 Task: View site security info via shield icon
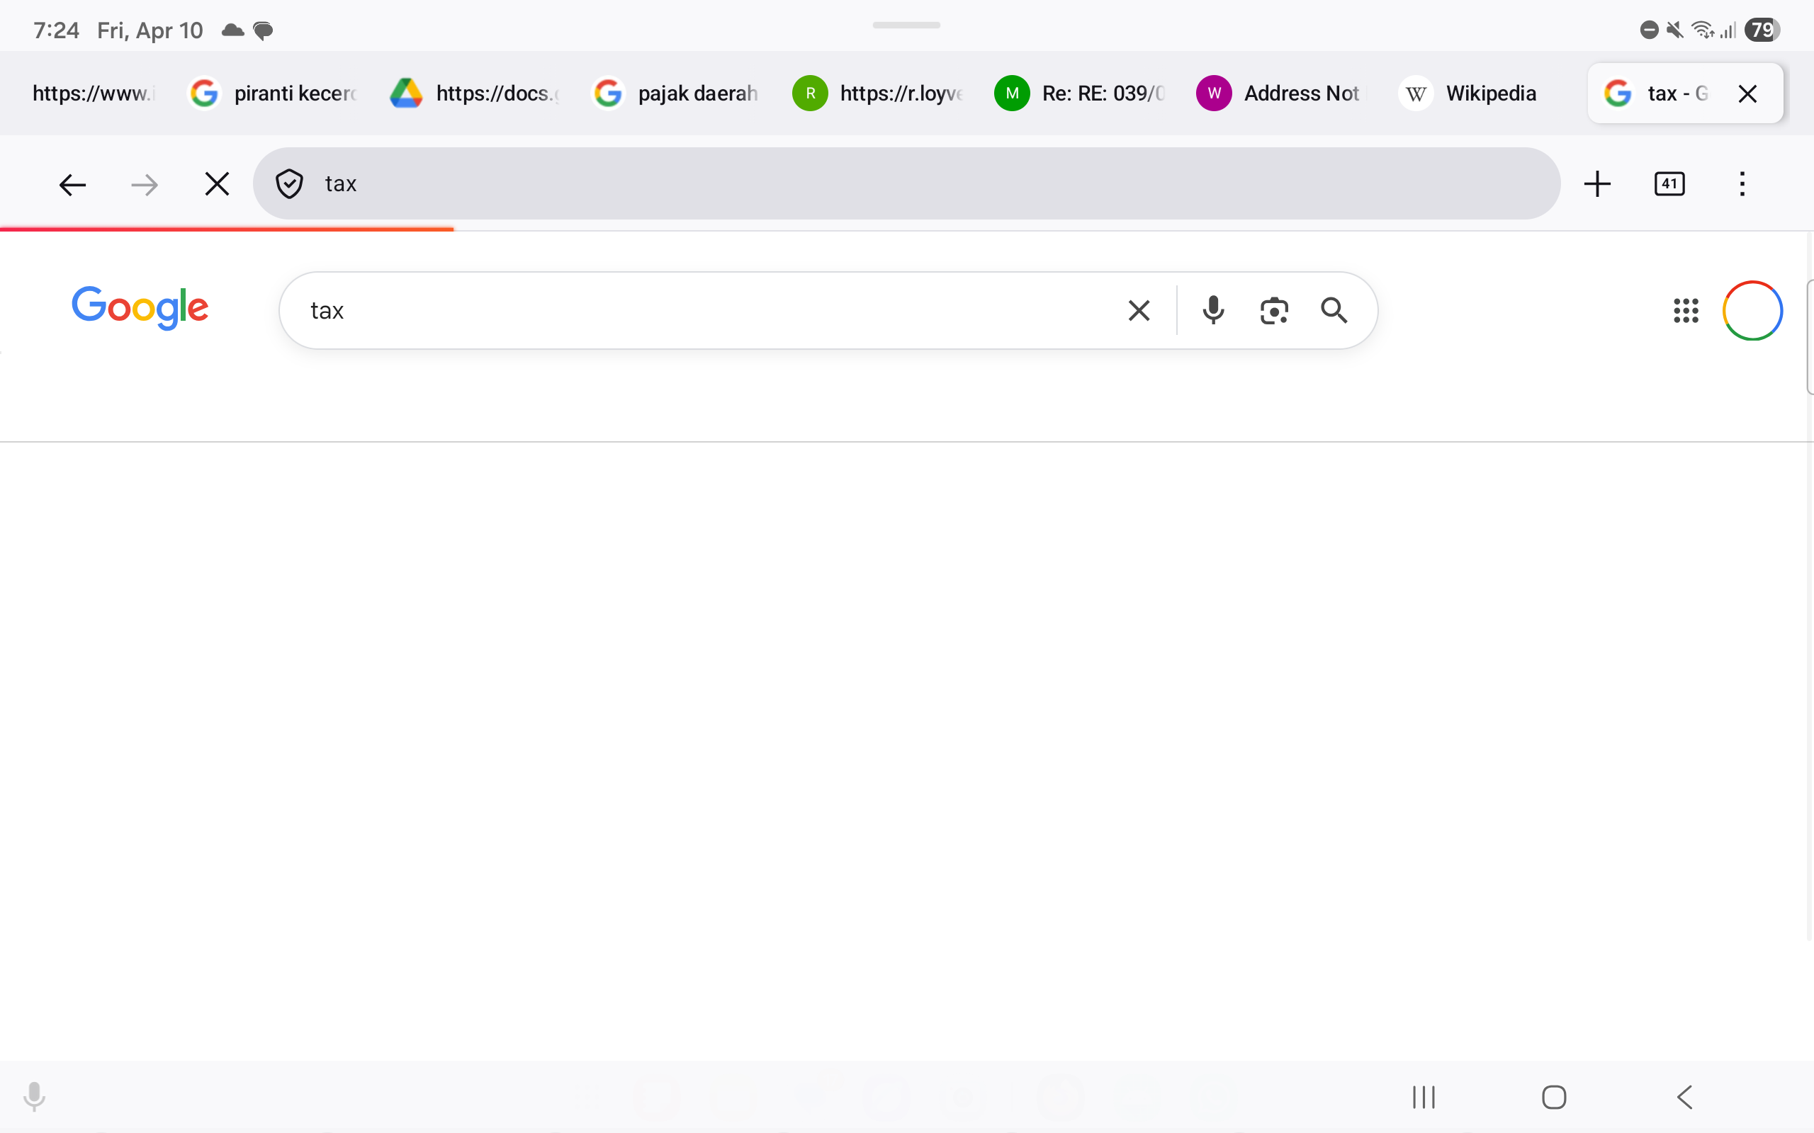coord(288,183)
